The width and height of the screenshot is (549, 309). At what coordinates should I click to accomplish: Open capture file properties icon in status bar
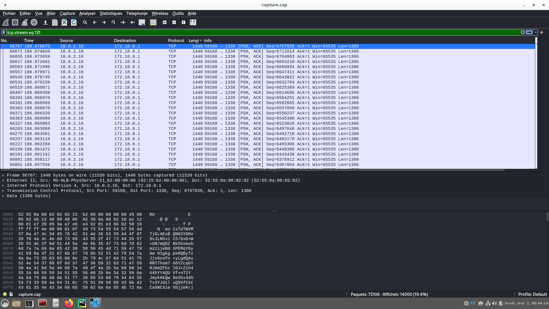tap(11, 294)
